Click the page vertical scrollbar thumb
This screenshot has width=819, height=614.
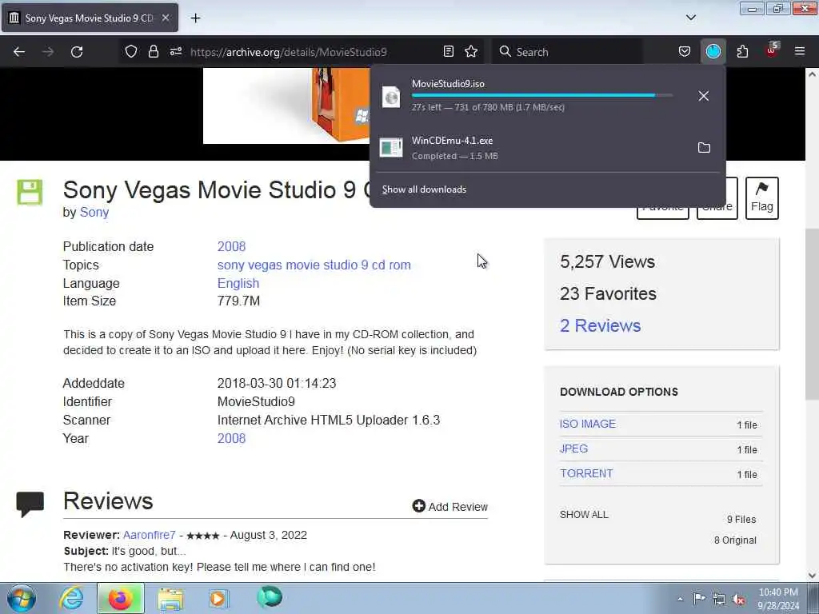pyautogui.click(x=812, y=314)
